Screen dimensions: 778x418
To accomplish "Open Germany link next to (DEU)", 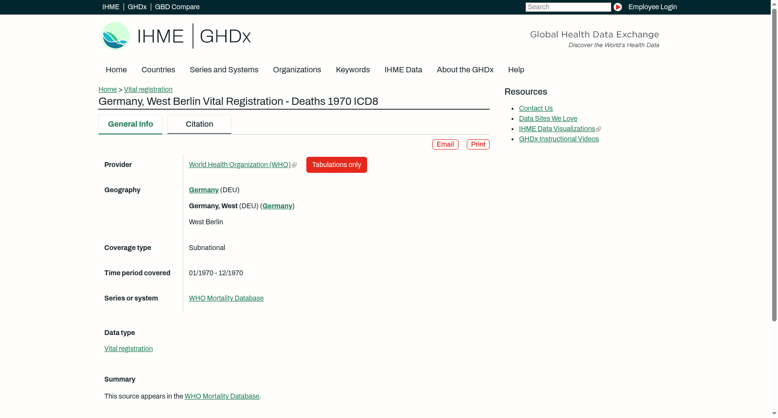I will pos(204,190).
